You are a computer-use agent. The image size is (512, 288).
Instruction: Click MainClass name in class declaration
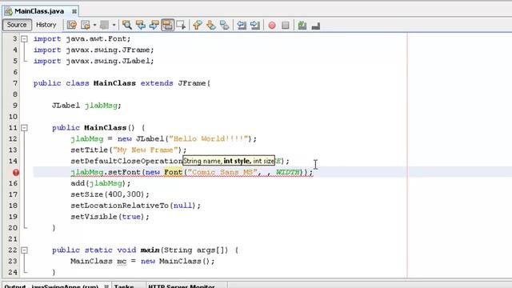114,83
